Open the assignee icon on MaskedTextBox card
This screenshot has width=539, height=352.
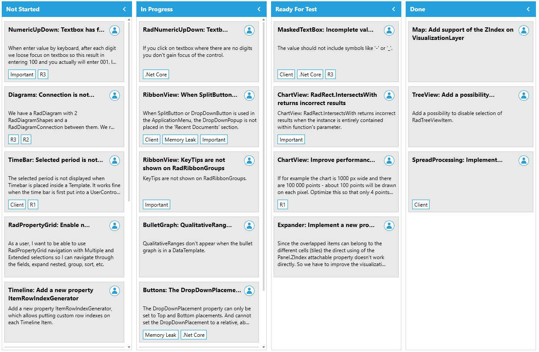[x=389, y=30]
